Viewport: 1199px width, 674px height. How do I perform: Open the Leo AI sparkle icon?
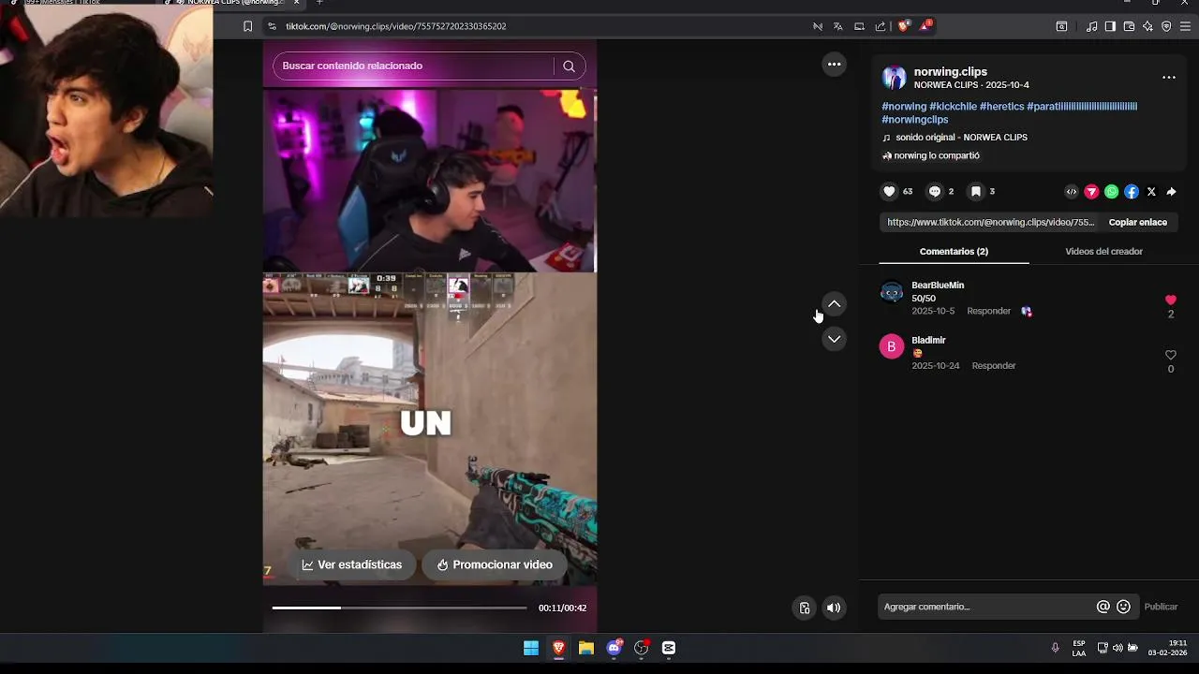(x=1147, y=26)
